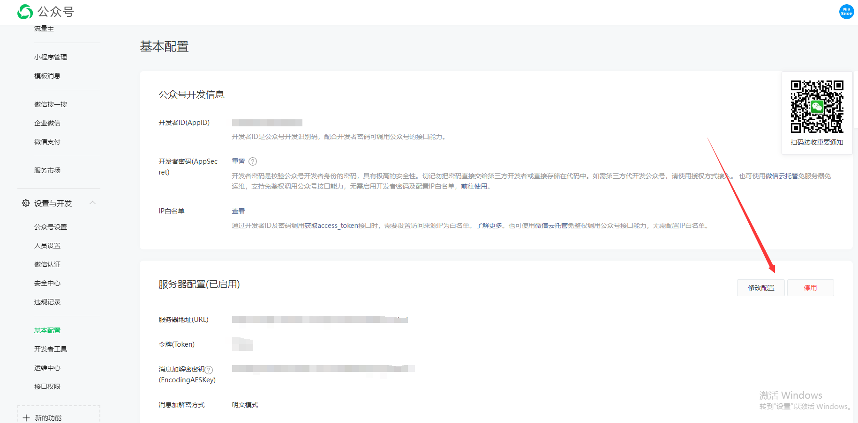Open 小程序管理 in sidebar

point(51,57)
